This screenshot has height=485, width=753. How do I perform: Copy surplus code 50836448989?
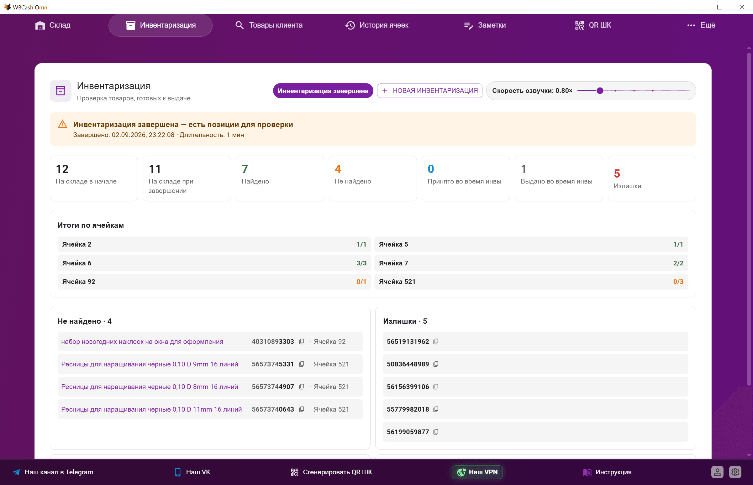[x=436, y=365]
